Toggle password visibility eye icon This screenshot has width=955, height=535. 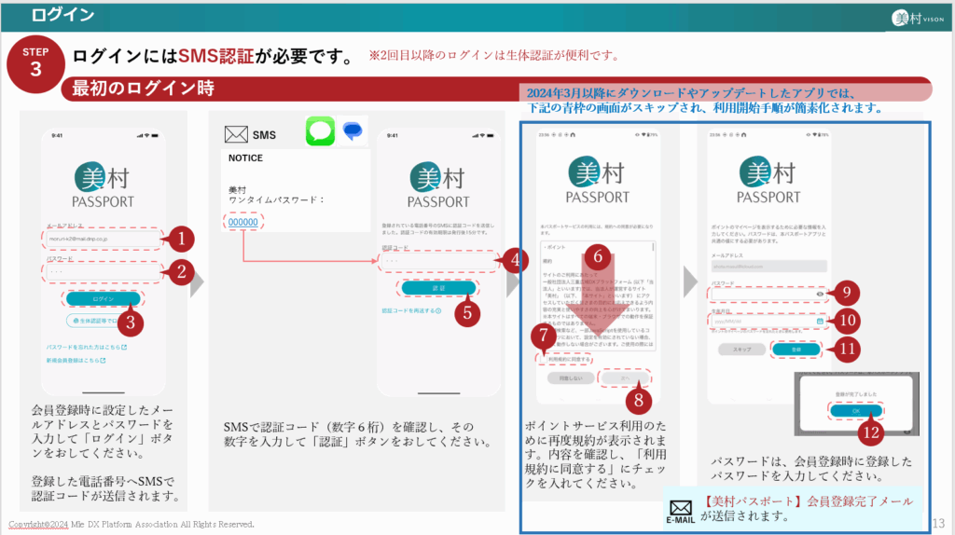(818, 294)
